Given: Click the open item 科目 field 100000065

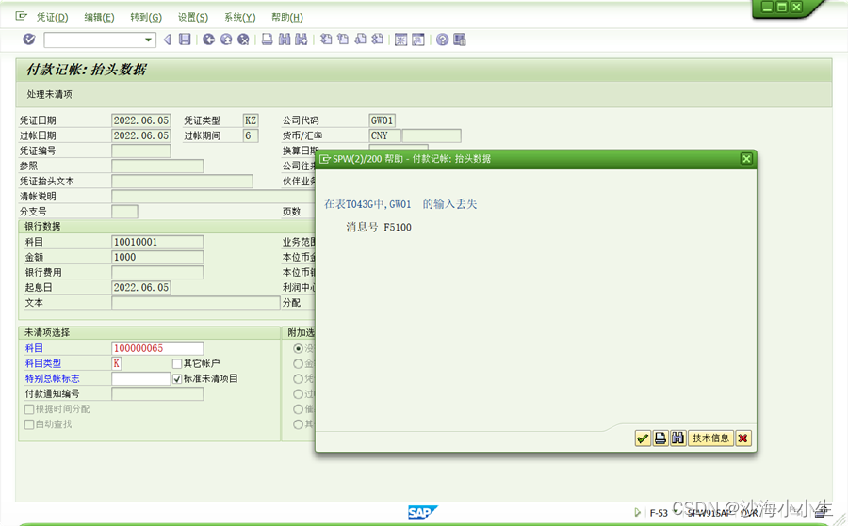Looking at the screenshot, I should [157, 348].
